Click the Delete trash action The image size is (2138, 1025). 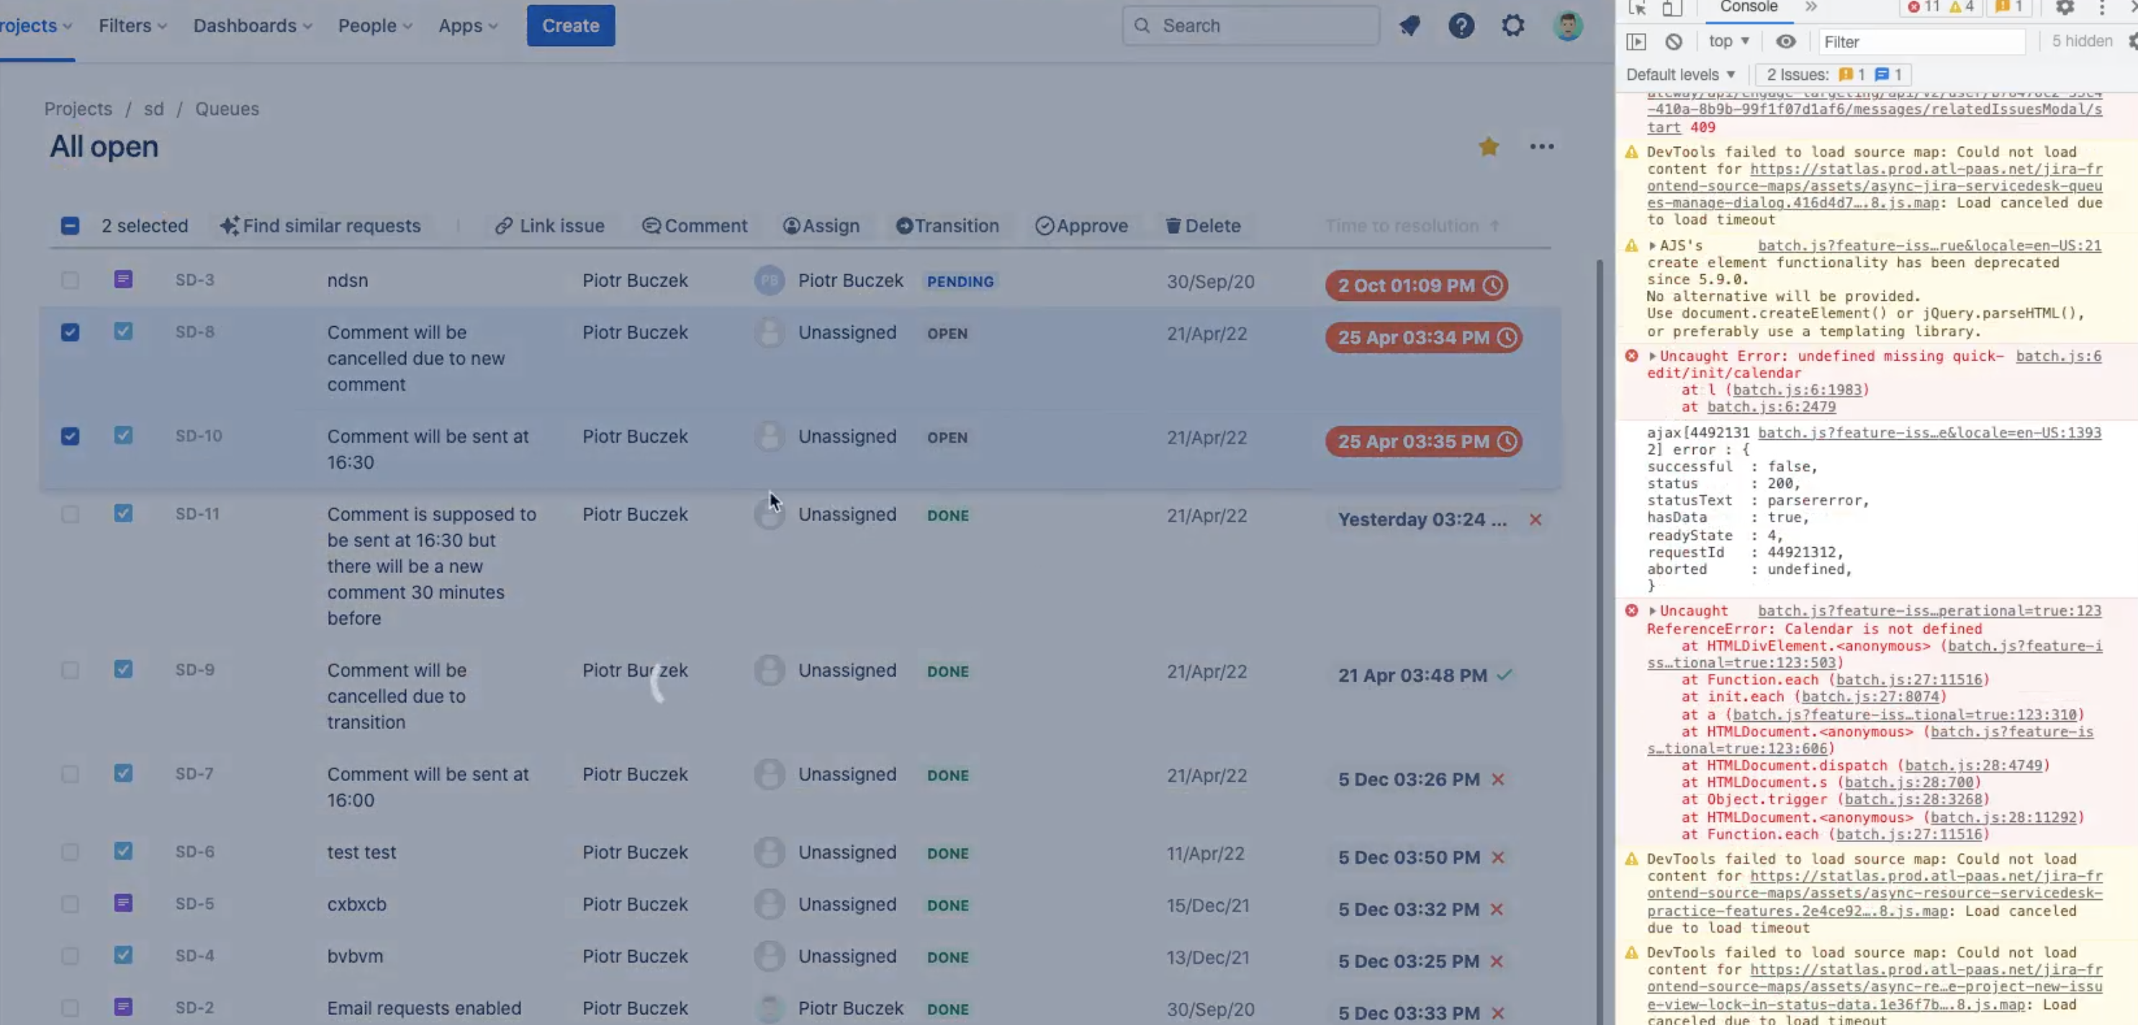[1203, 226]
